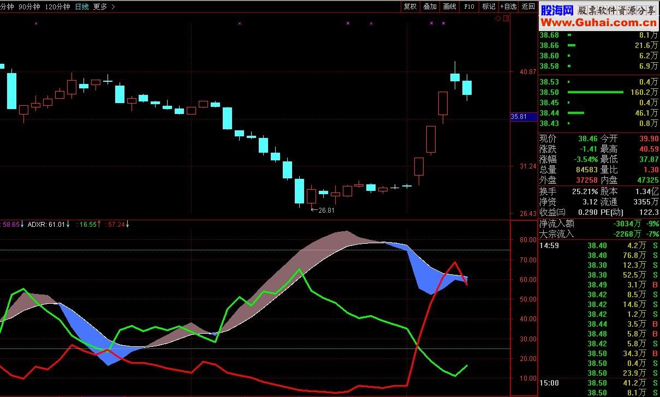The width and height of the screenshot is (660, 397).
Task: Click the 160.2万 volume at 38.50
Action: click(x=644, y=93)
